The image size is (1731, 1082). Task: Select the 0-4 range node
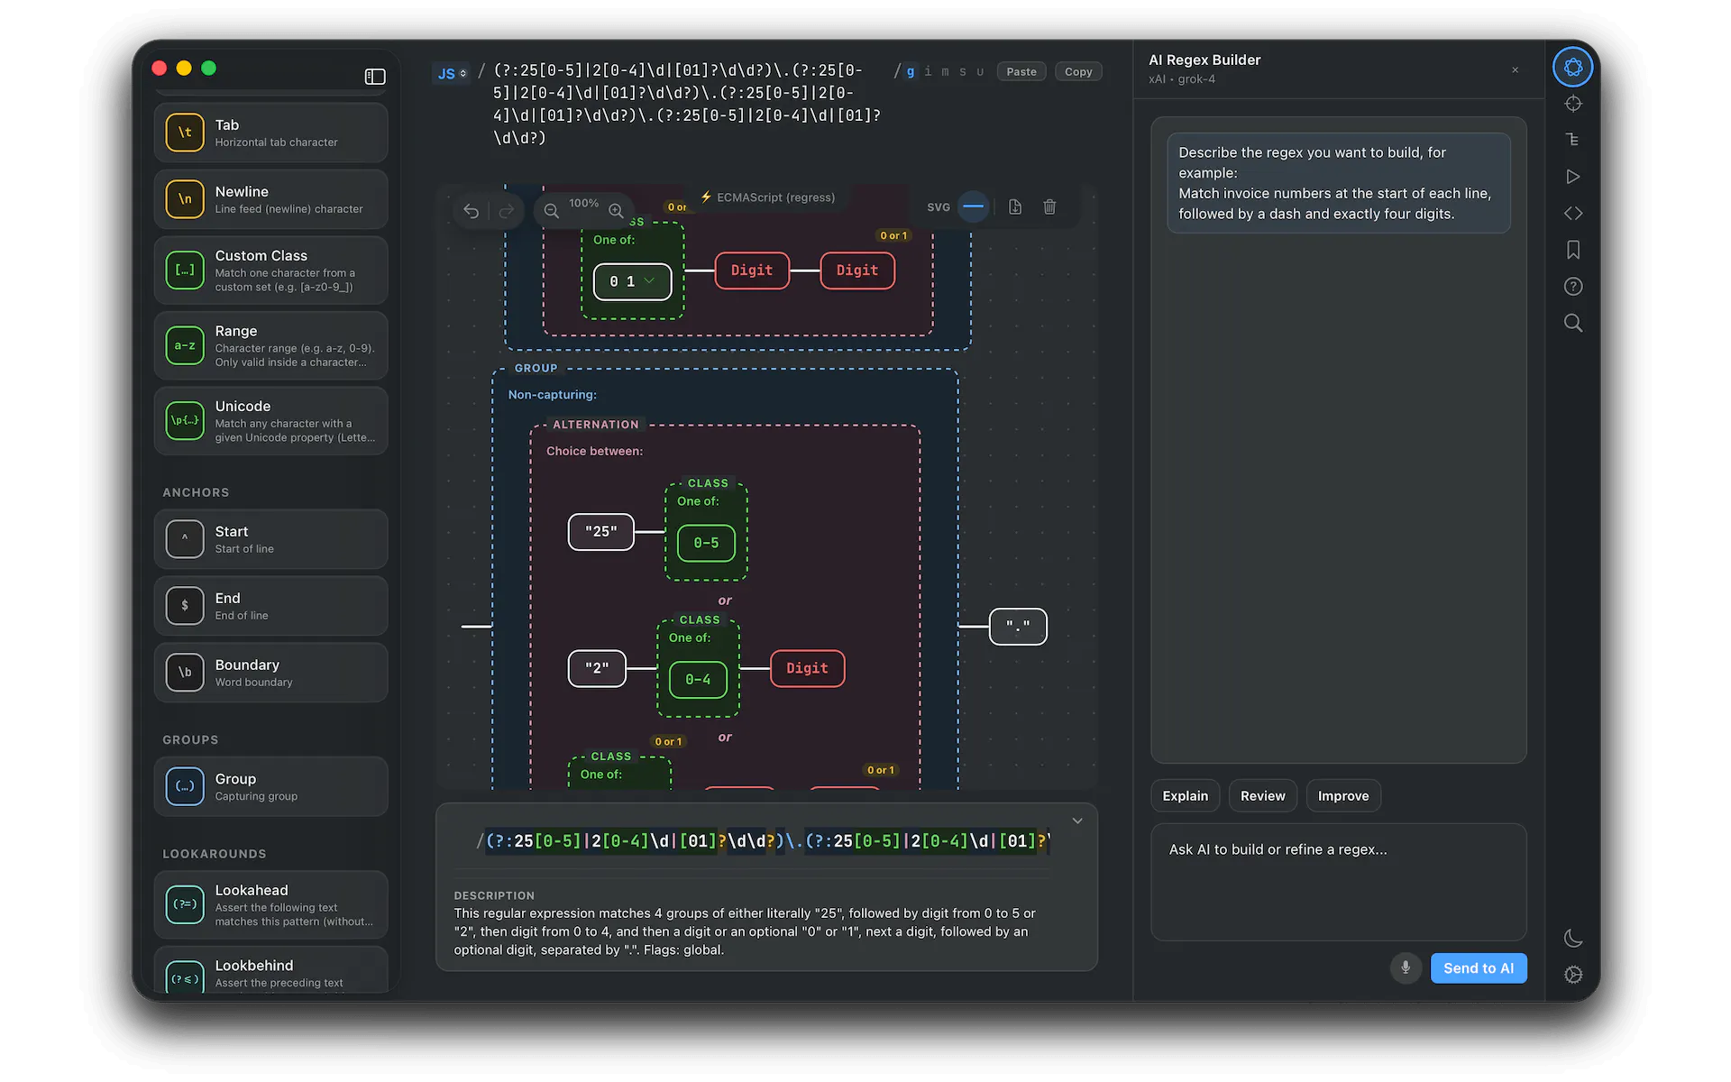click(x=698, y=679)
